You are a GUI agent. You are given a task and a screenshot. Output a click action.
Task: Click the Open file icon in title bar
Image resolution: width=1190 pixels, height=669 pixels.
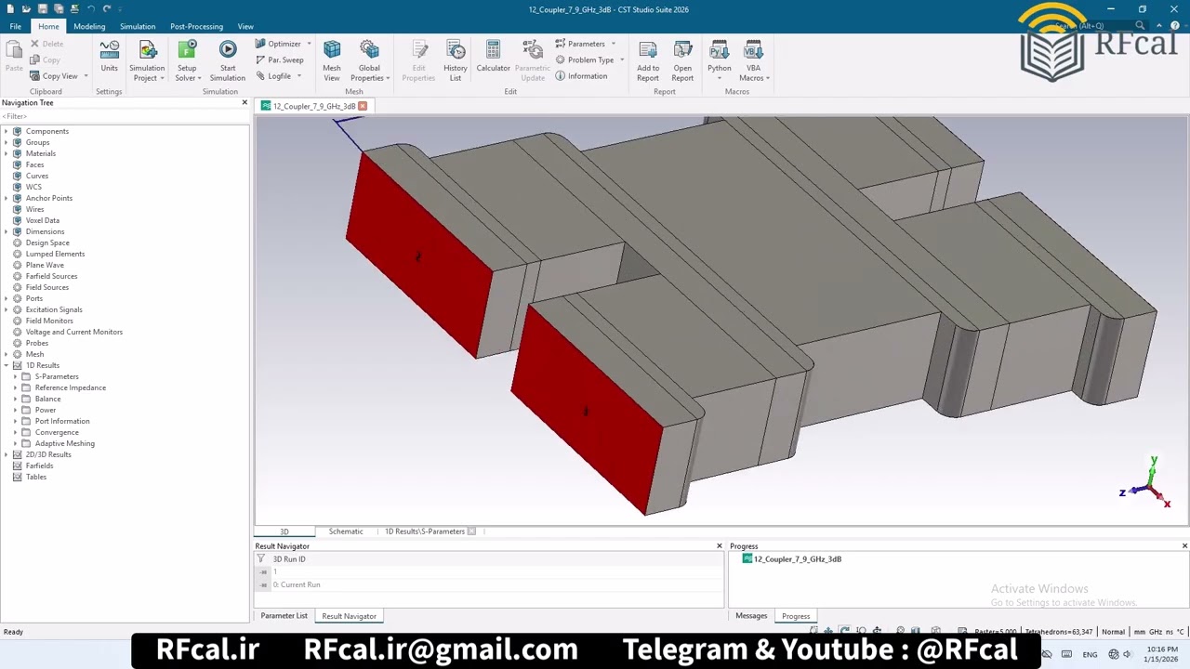(x=26, y=9)
